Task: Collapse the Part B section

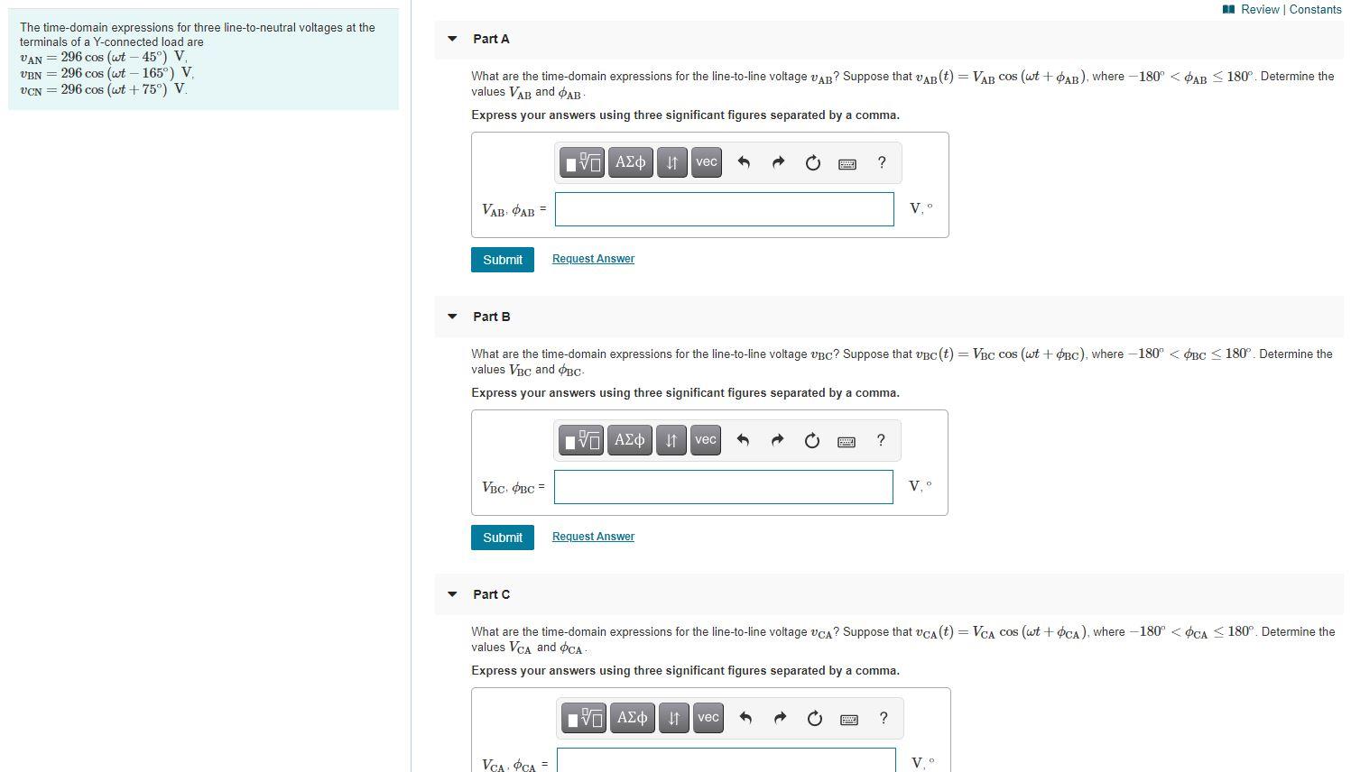Action: click(451, 317)
